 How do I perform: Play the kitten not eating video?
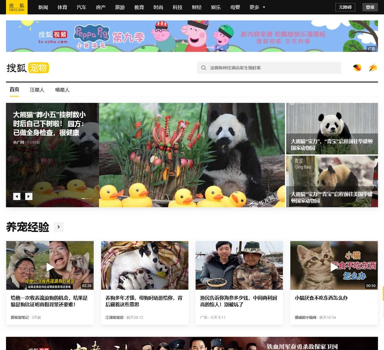334,267
